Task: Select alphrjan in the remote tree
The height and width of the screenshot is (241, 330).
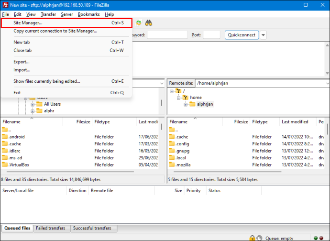Action: click(x=205, y=104)
